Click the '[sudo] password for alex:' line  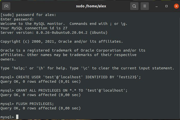coord(28,15)
